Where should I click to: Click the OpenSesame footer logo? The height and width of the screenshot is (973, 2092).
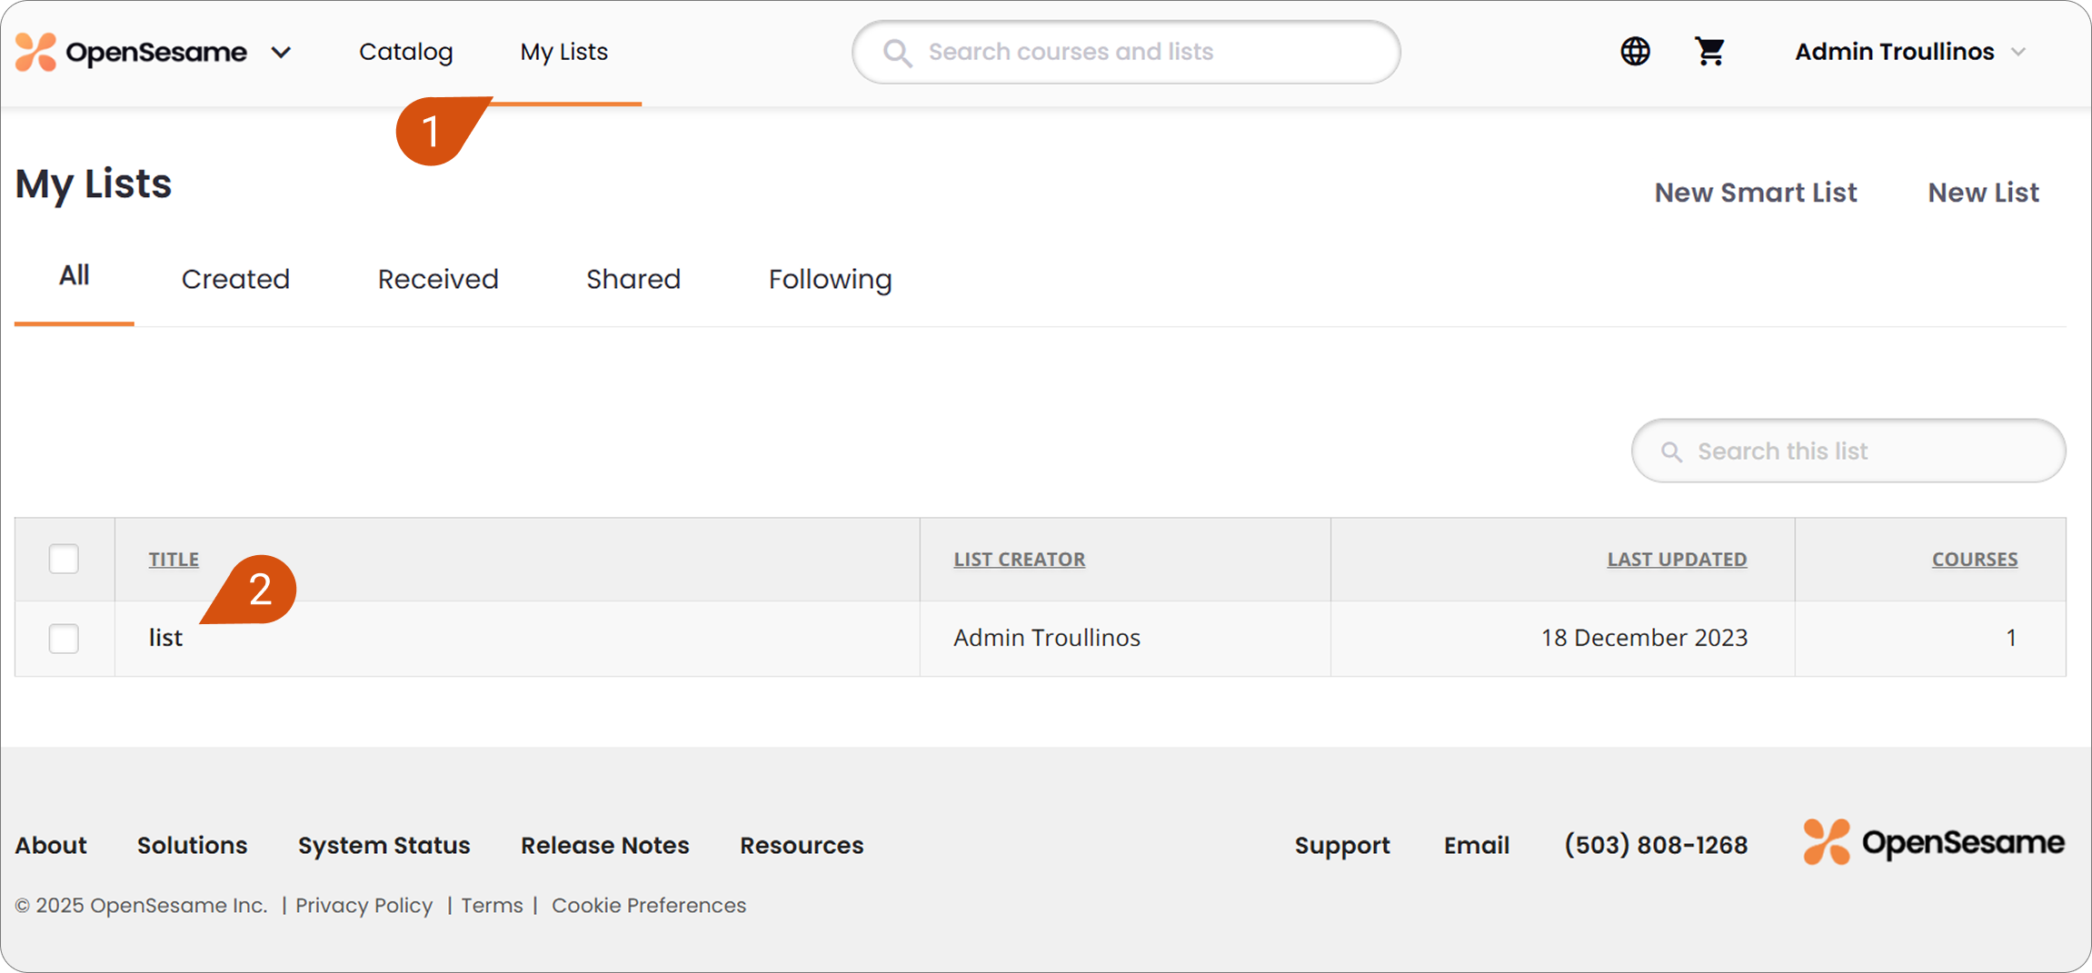1934,842
